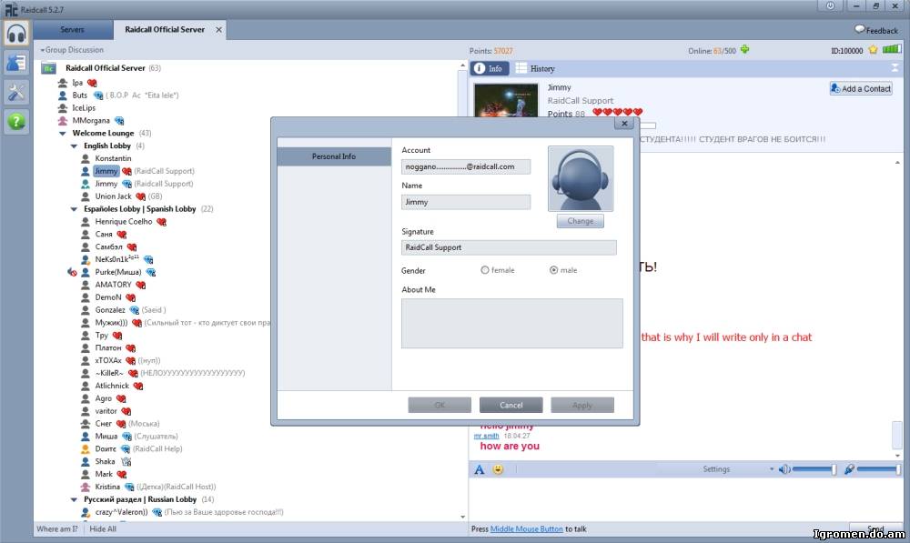910x543 pixels.
Task: Click the mr.smith sender link in chat
Action: pyautogui.click(x=486, y=436)
